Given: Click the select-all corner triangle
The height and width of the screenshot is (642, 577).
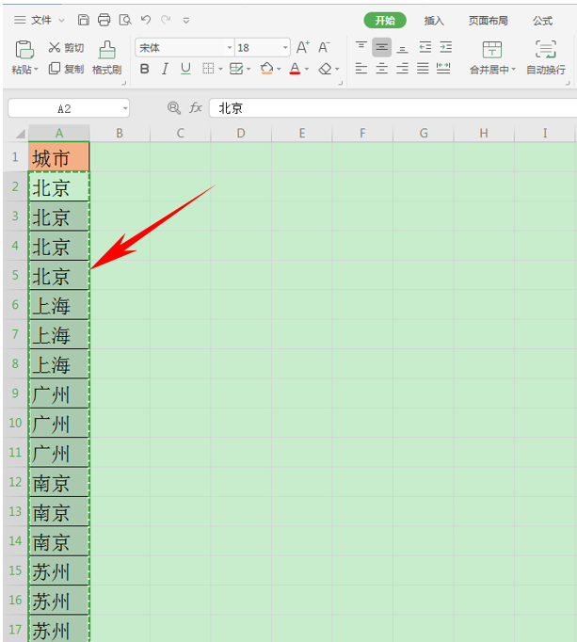Looking at the screenshot, I should (20, 134).
